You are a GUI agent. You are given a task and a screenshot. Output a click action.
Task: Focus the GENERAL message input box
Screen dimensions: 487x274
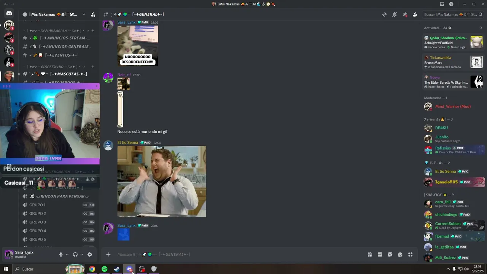240,254
